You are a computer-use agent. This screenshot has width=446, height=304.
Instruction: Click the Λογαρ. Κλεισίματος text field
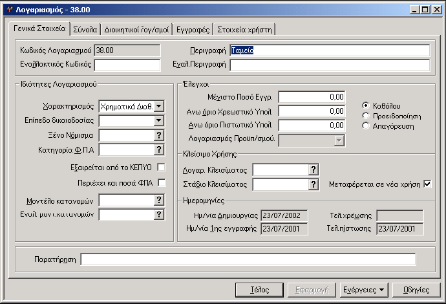tap(281, 170)
